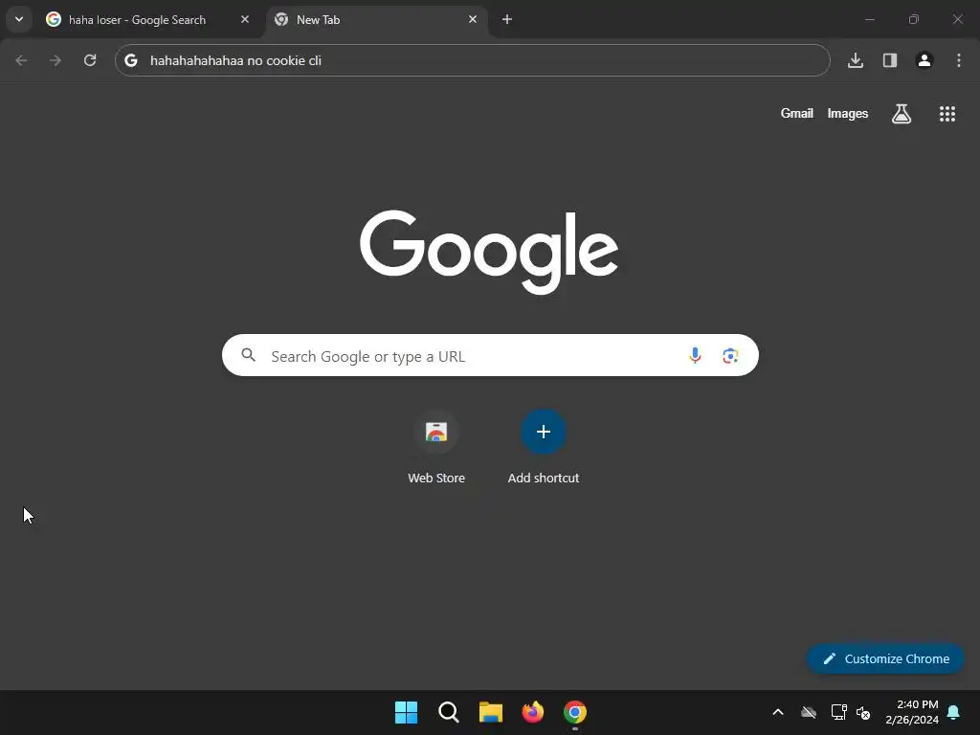The height and width of the screenshot is (735, 980).
Task: Open the Windows Start menu
Action: pyautogui.click(x=406, y=712)
